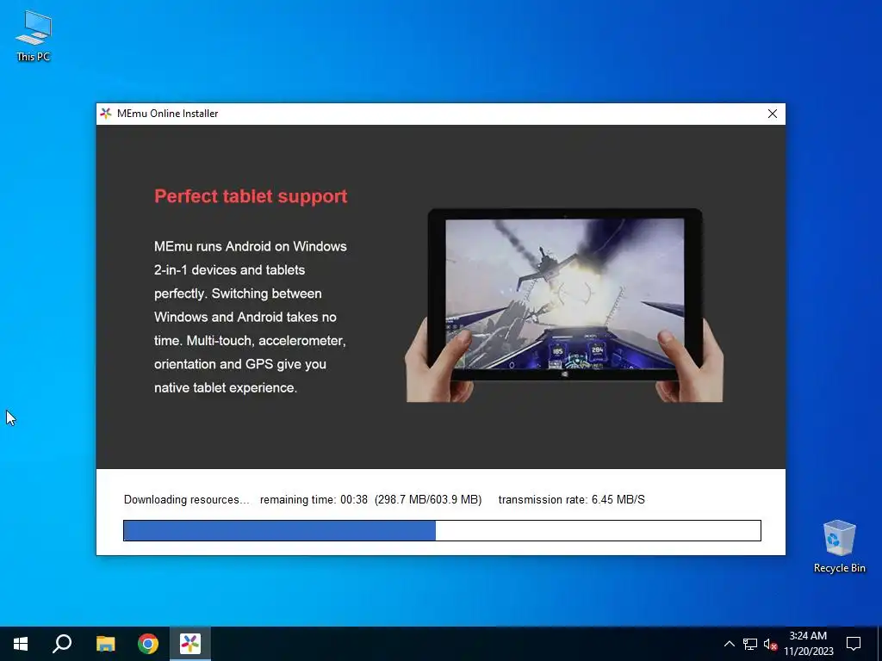The height and width of the screenshot is (661, 882).
Task: Close the MEmu Online Installer window
Action: click(x=773, y=114)
